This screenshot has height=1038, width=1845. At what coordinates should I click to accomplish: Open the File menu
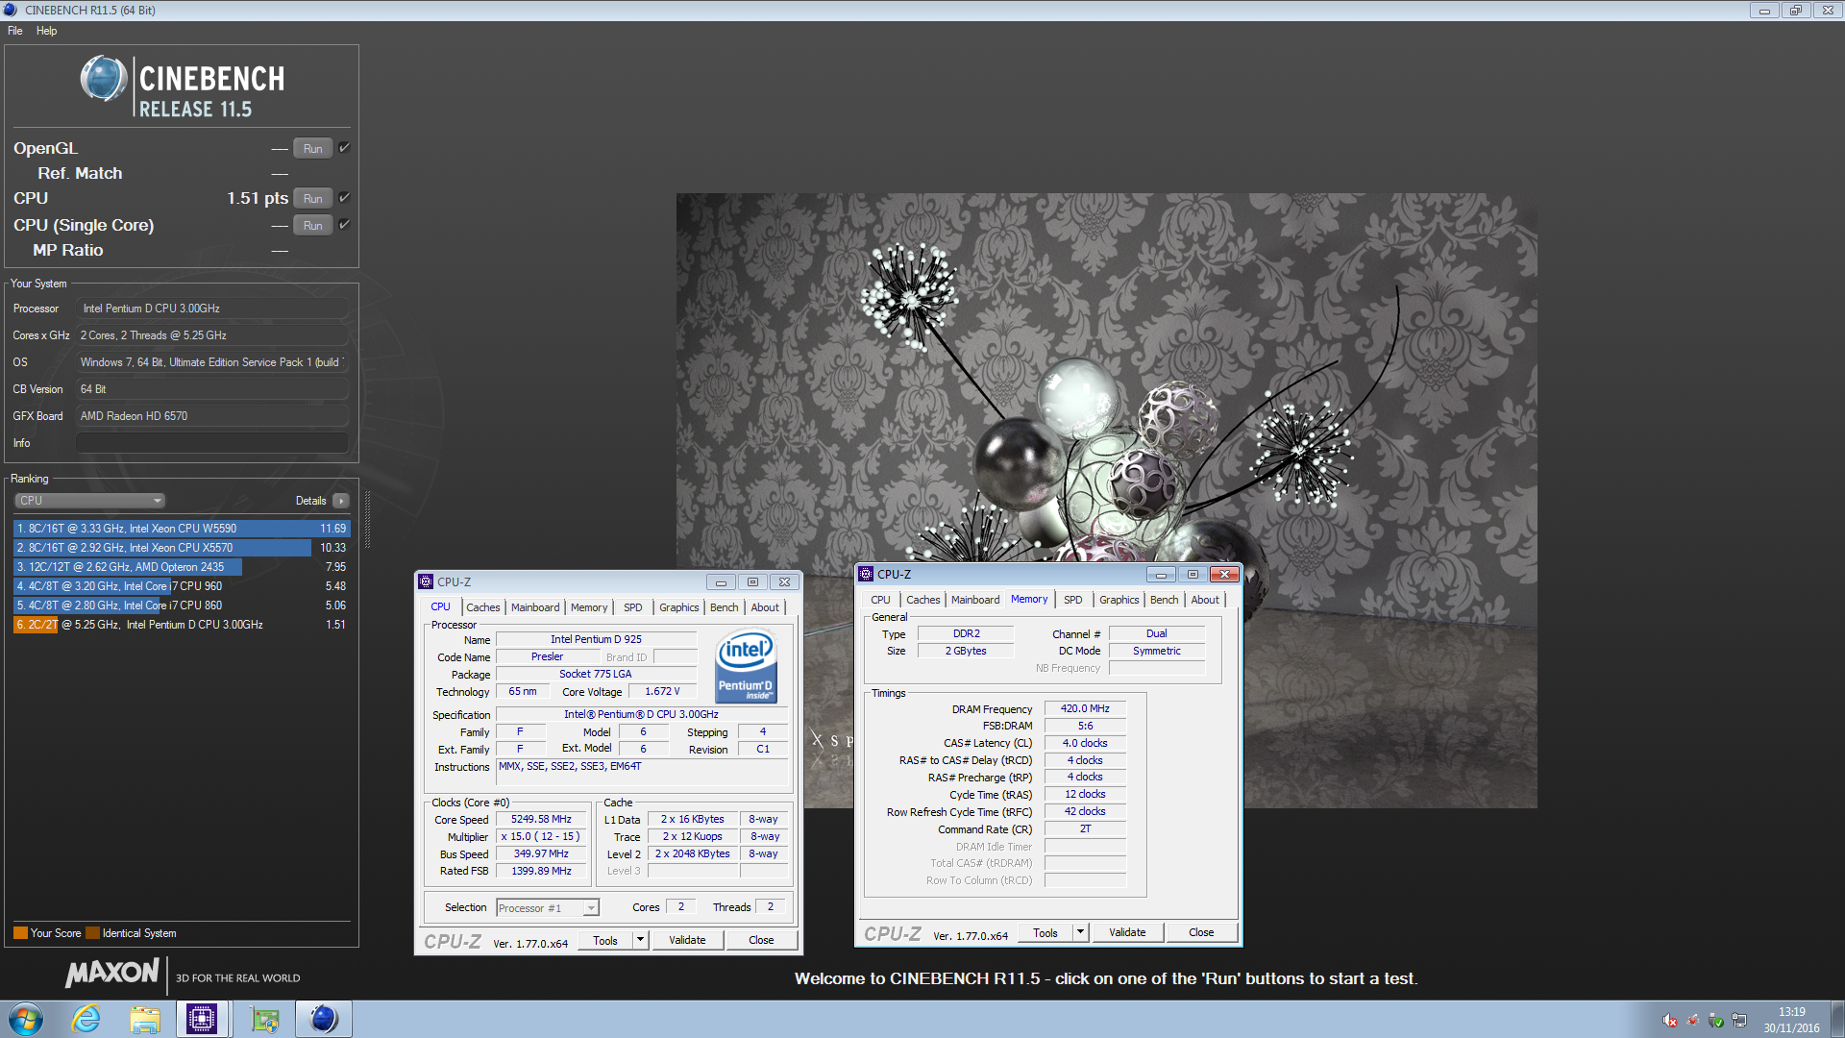[x=15, y=31]
